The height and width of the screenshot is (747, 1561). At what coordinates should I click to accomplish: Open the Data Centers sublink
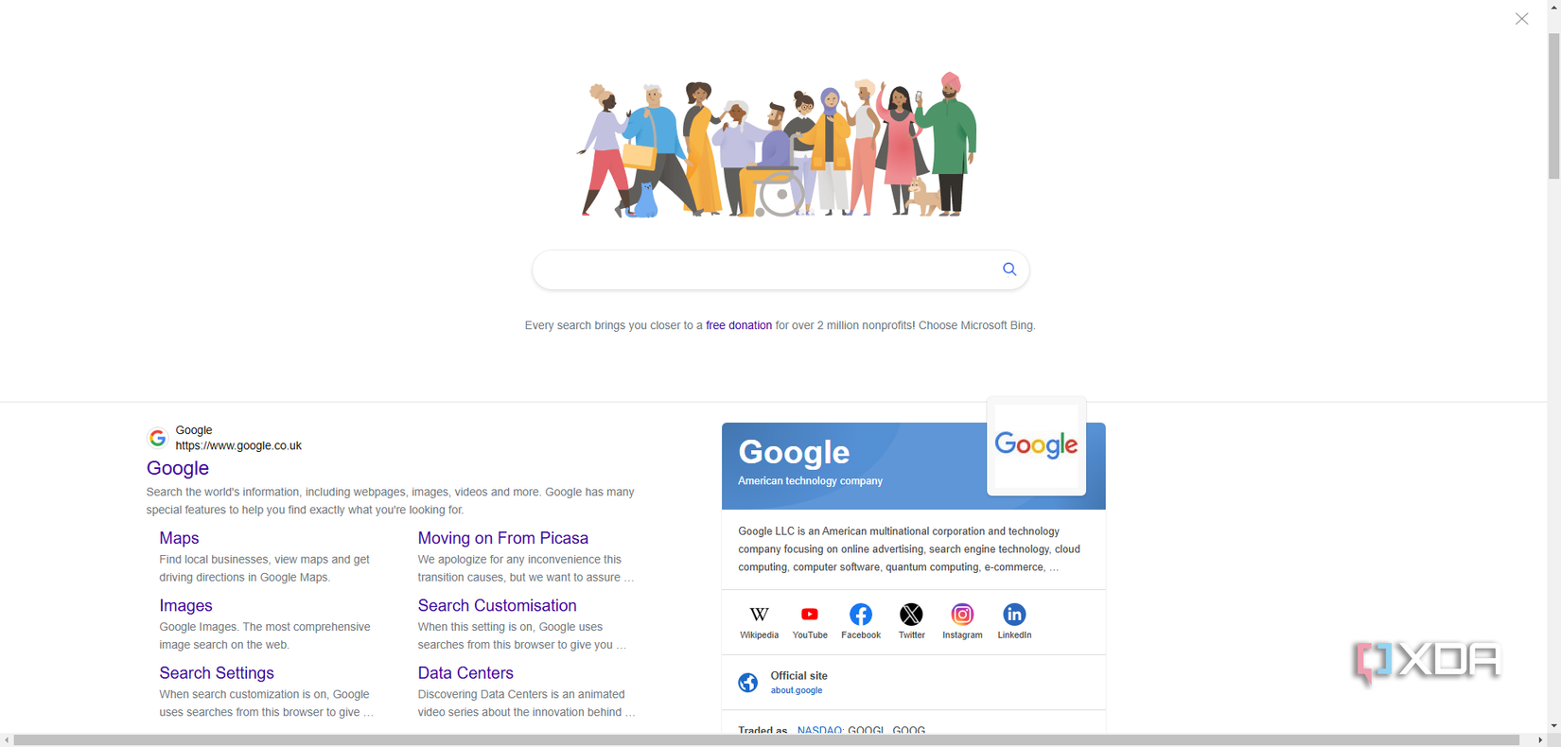tap(465, 673)
